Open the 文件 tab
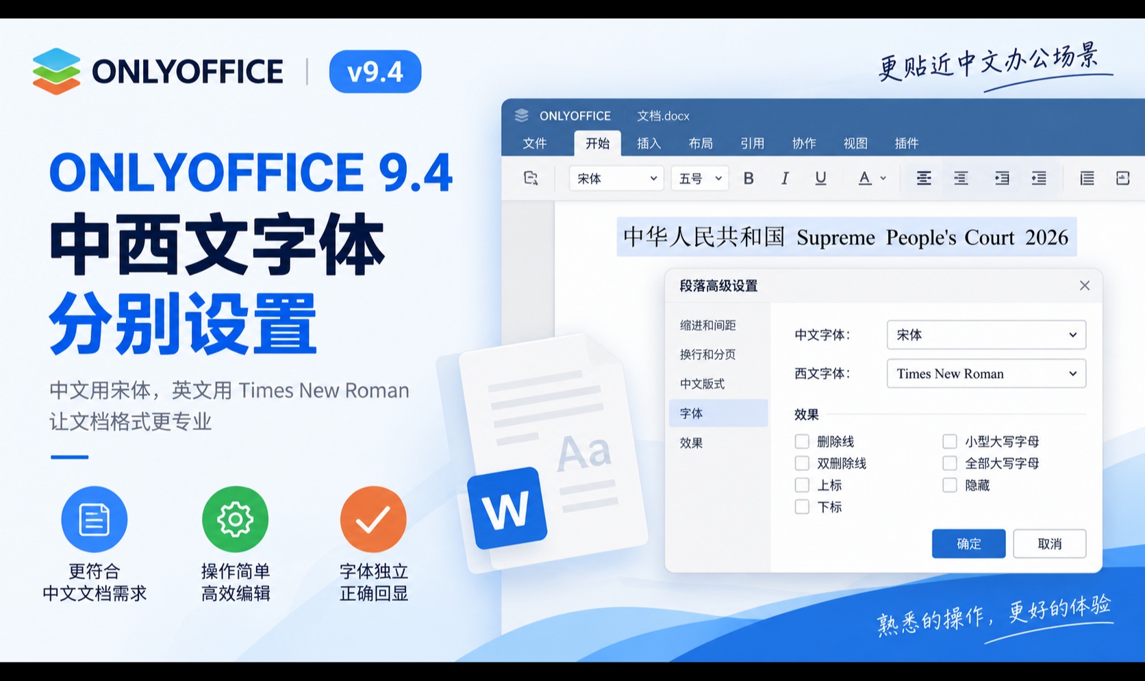The image size is (1145, 681). 535,143
